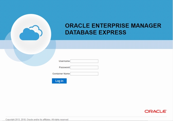Click the blue cloud logo icon
The width and height of the screenshot is (173, 121).
coord(31,33)
